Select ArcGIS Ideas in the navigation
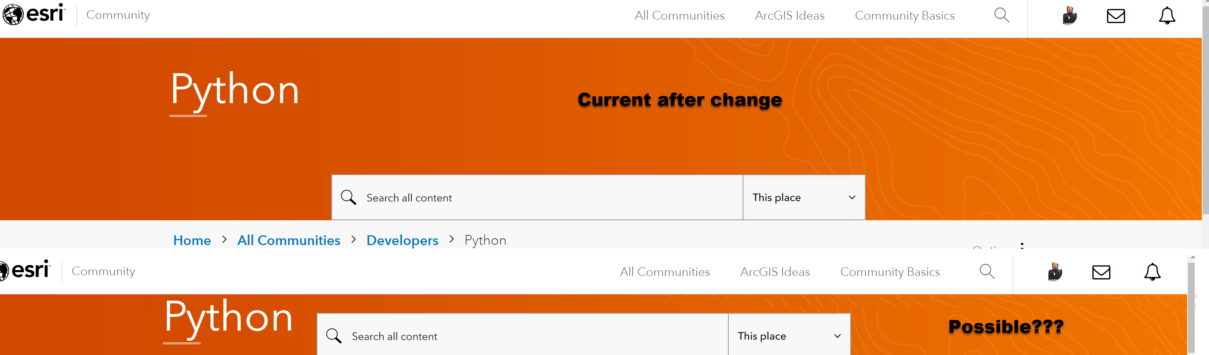1209x355 pixels. tap(790, 15)
